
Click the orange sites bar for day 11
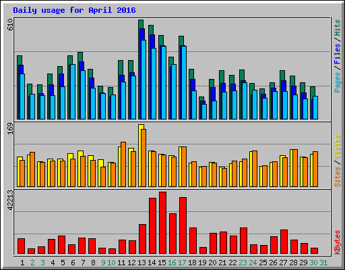pos(123,164)
